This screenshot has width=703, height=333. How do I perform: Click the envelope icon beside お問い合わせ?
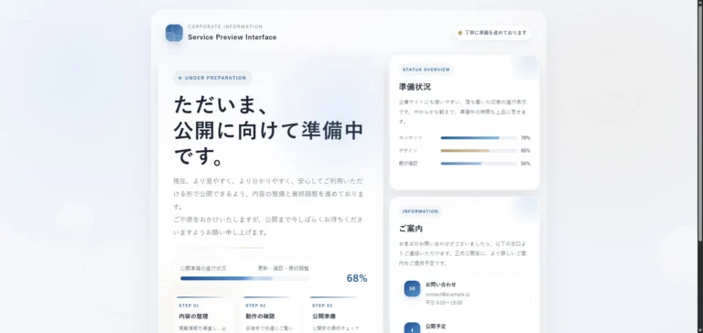click(412, 288)
